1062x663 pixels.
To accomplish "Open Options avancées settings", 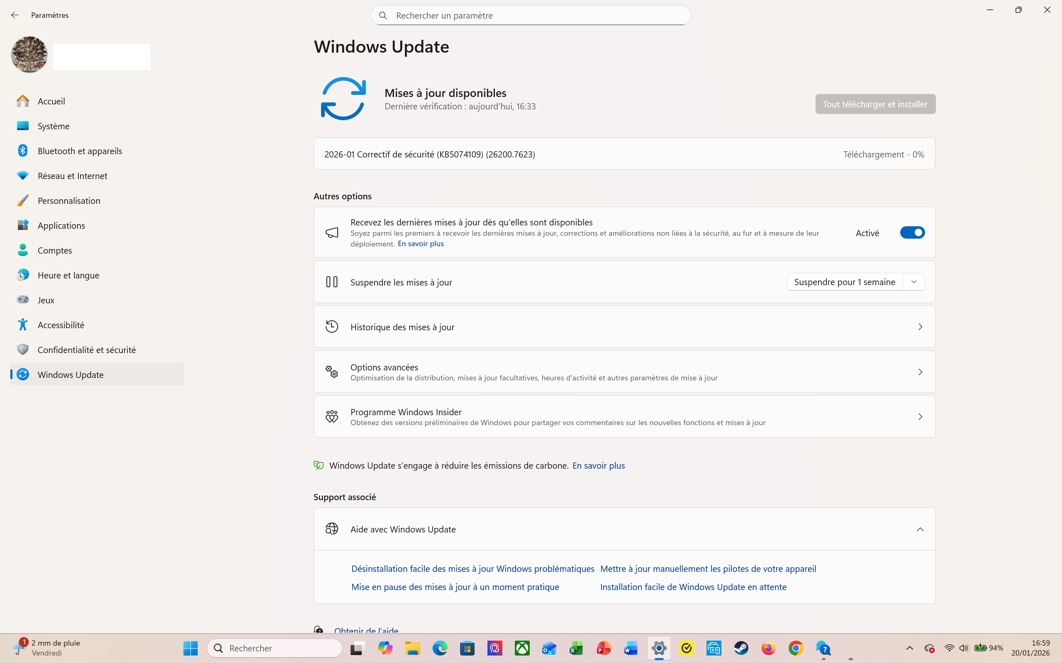I will (x=624, y=372).
